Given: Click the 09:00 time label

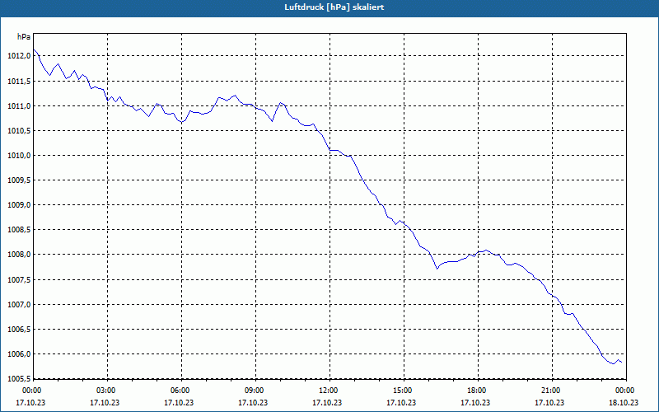Looking at the screenshot, I should tap(255, 391).
